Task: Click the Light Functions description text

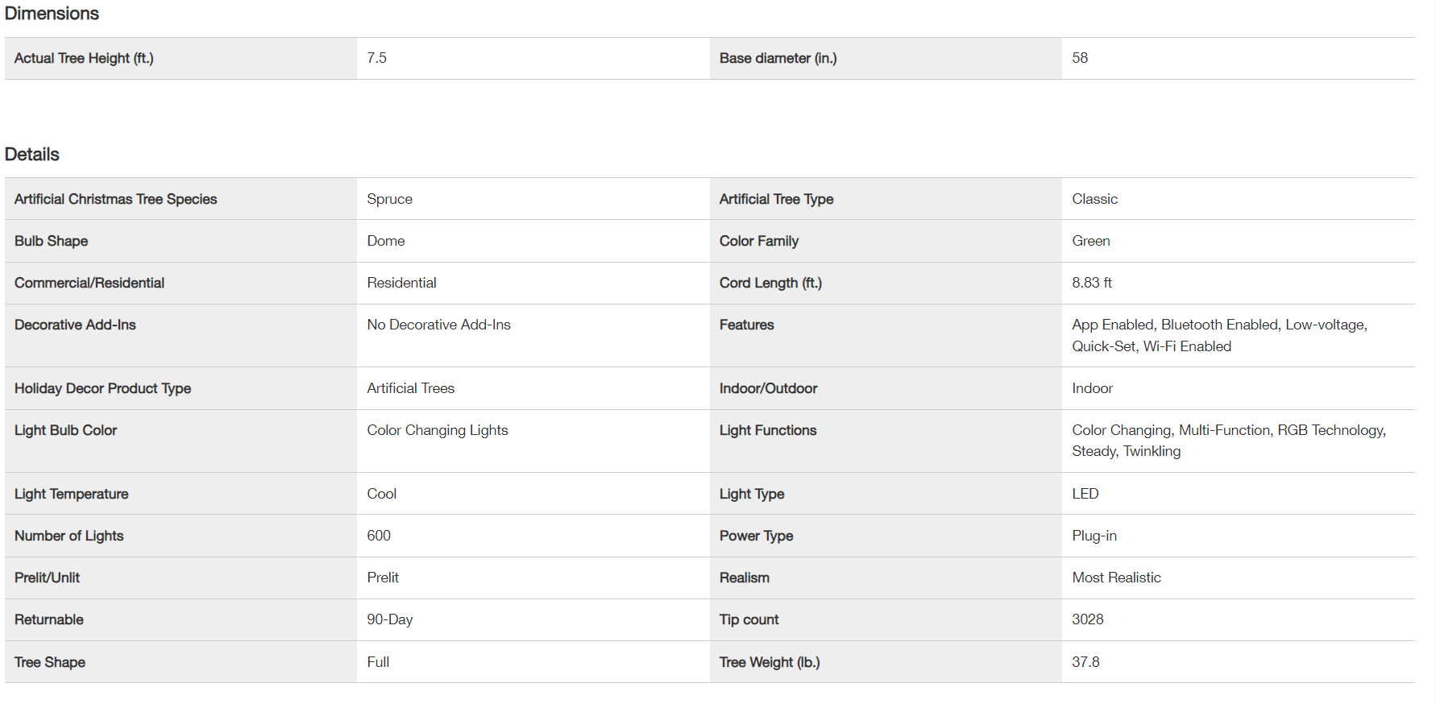Action: pyautogui.click(x=1229, y=441)
